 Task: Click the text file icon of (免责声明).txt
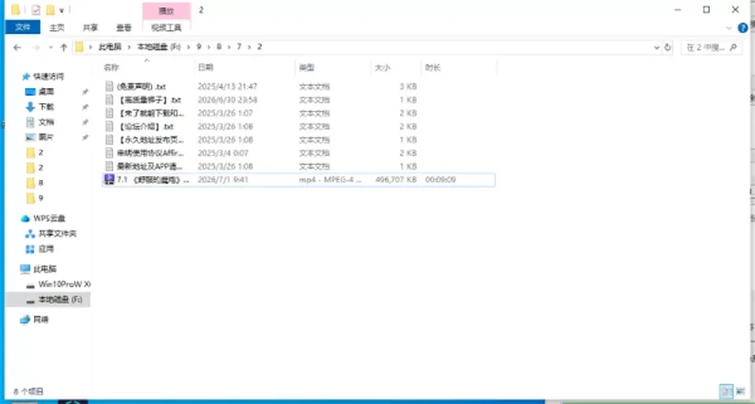(x=109, y=86)
